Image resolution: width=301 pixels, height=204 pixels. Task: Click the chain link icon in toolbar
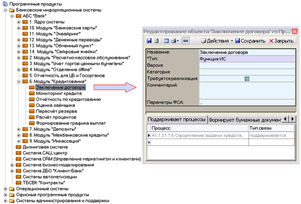pyautogui.click(x=186, y=41)
